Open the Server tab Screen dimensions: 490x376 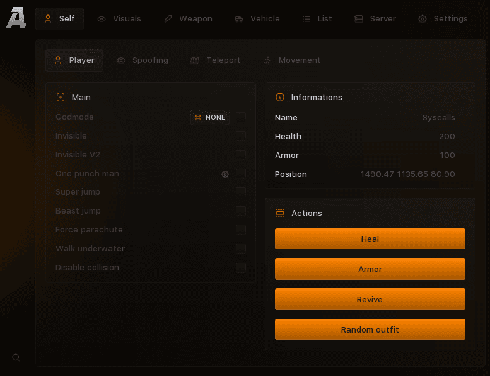(x=375, y=19)
